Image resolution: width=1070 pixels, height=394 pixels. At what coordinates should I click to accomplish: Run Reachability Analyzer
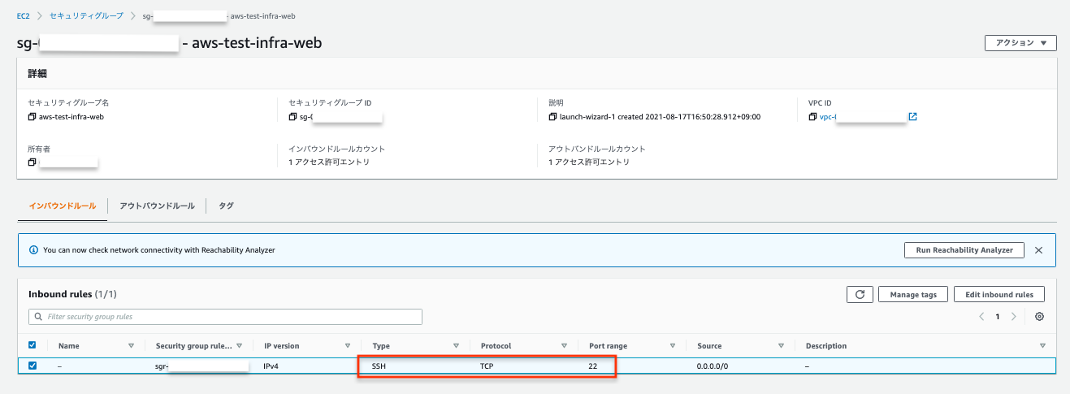tap(964, 250)
